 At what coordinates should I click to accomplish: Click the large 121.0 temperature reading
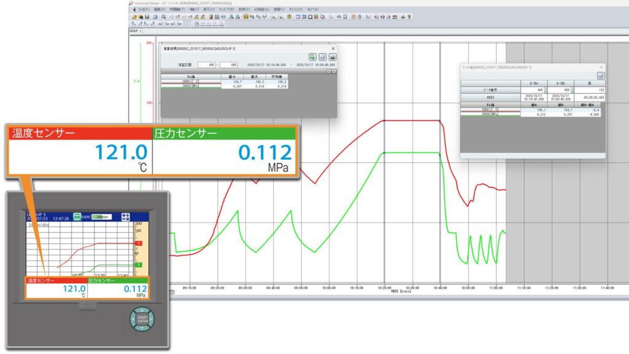[x=121, y=152]
